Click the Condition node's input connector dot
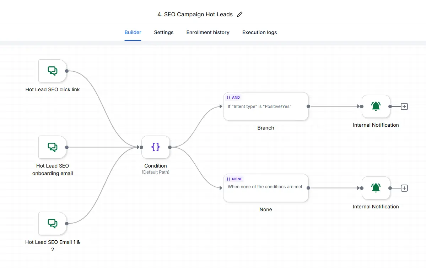This screenshot has height=268, width=426. click(x=141, y=147)
